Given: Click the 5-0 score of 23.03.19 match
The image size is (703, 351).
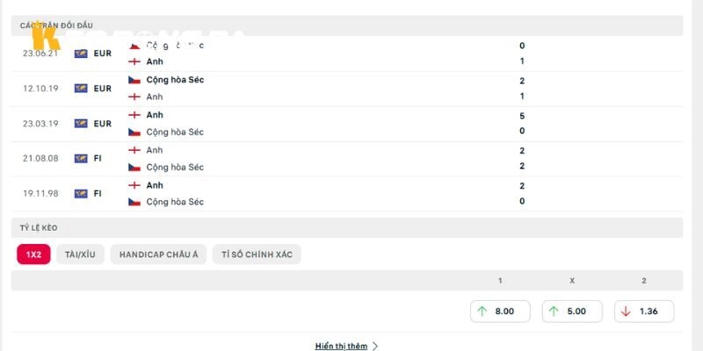Looking at the screenshot, I should [522, 124].
